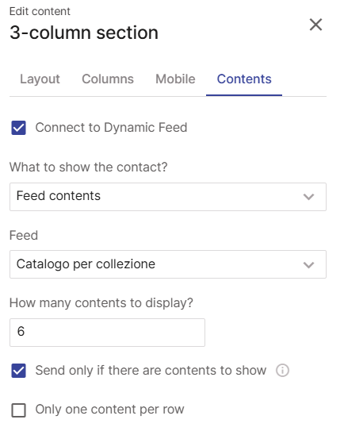This screenshot has width=344, height=431.
Task: Open the info icon next to Send only
Action: [282, 370]
